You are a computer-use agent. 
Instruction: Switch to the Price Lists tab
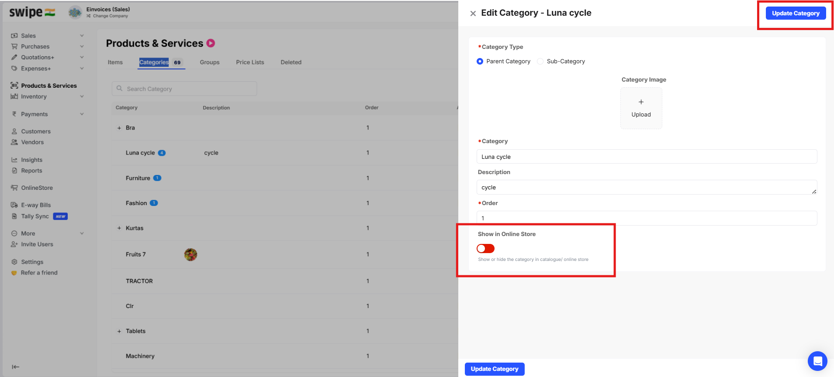point(250,62)
